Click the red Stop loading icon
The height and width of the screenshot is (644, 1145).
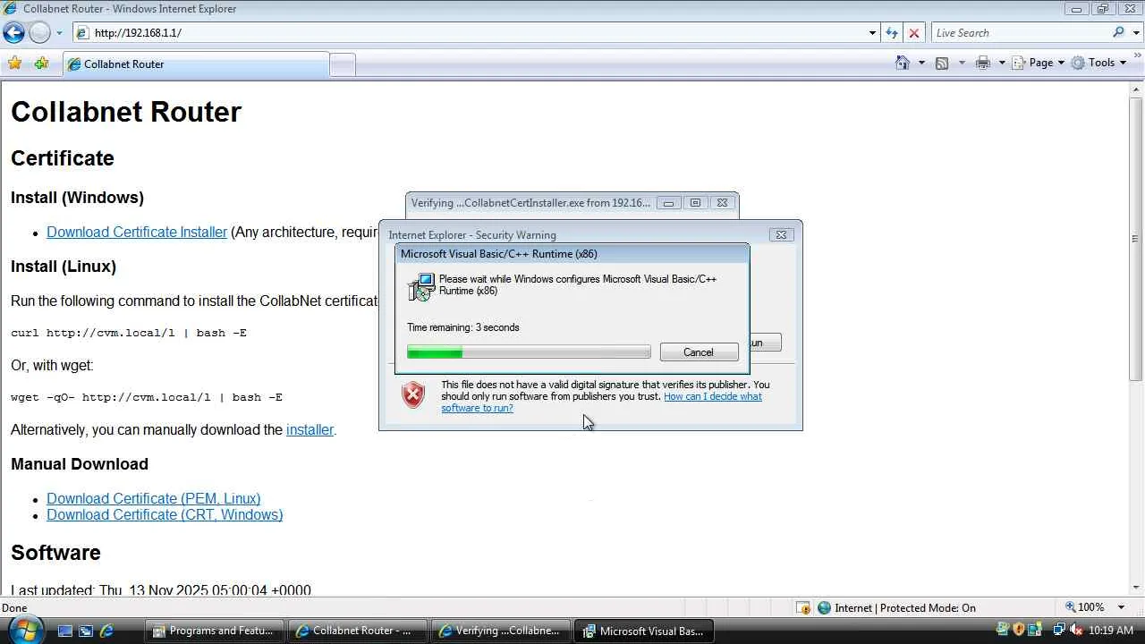pos(913,33)
